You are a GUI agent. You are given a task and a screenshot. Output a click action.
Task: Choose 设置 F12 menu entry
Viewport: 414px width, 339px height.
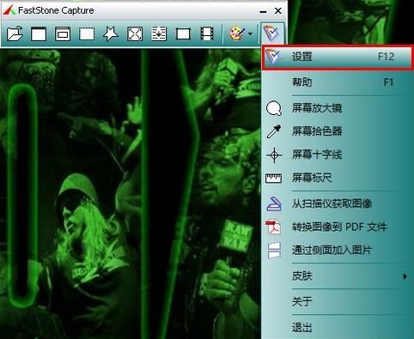337,57
